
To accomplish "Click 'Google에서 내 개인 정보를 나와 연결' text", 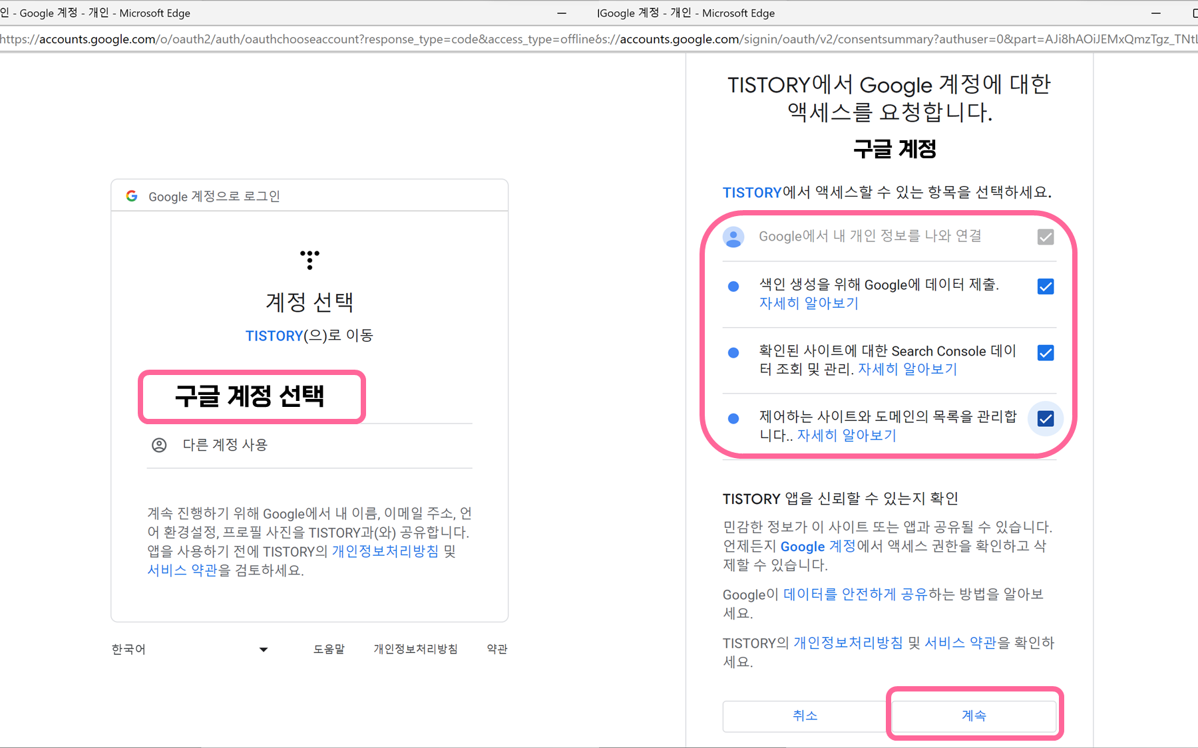I will [x=870, y=236].
